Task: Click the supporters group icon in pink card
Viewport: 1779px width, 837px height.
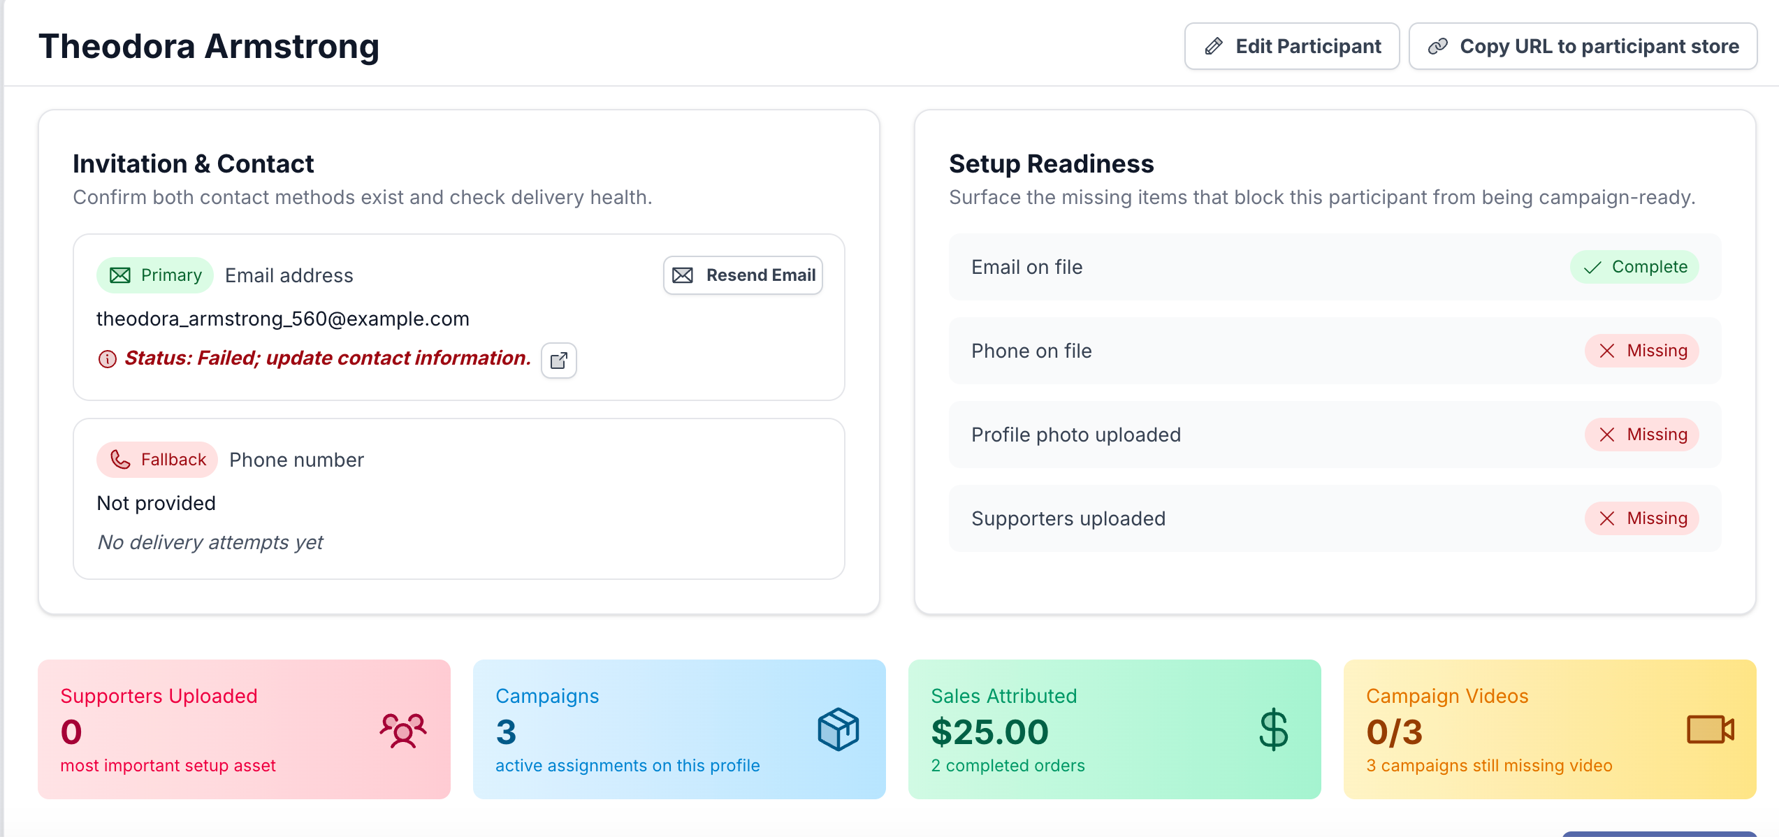Action: (x=403, y=730)
